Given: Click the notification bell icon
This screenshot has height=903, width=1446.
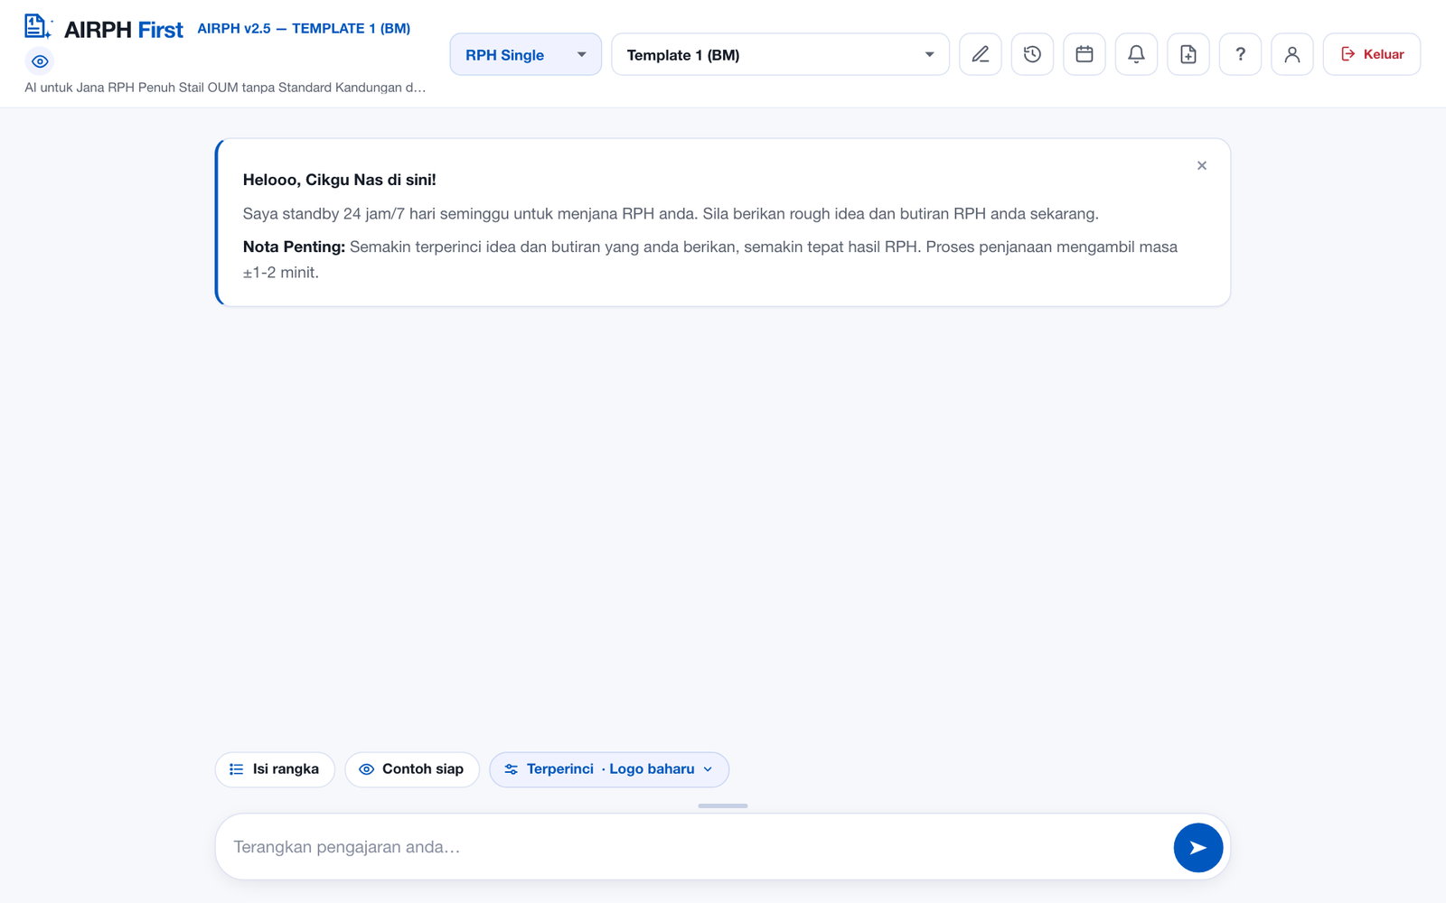Looking at the screenshot, I should click(1136, 54).
